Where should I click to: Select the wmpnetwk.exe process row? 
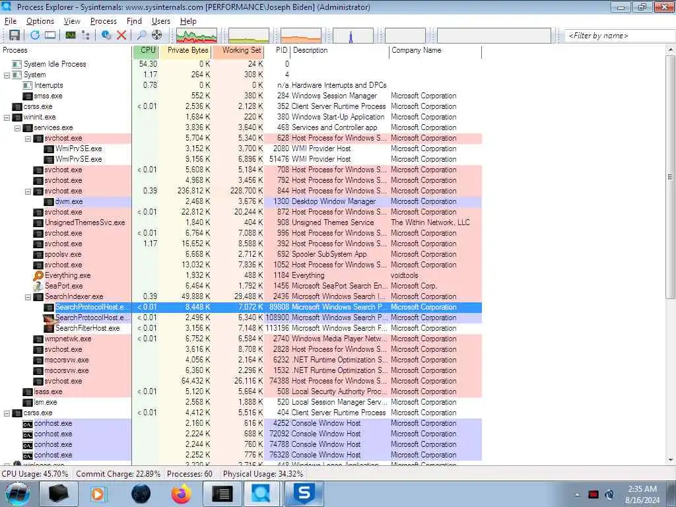coord(240,339)
